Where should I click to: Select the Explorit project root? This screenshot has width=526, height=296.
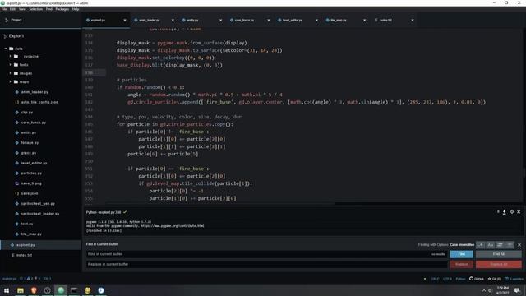coord(16,36)
